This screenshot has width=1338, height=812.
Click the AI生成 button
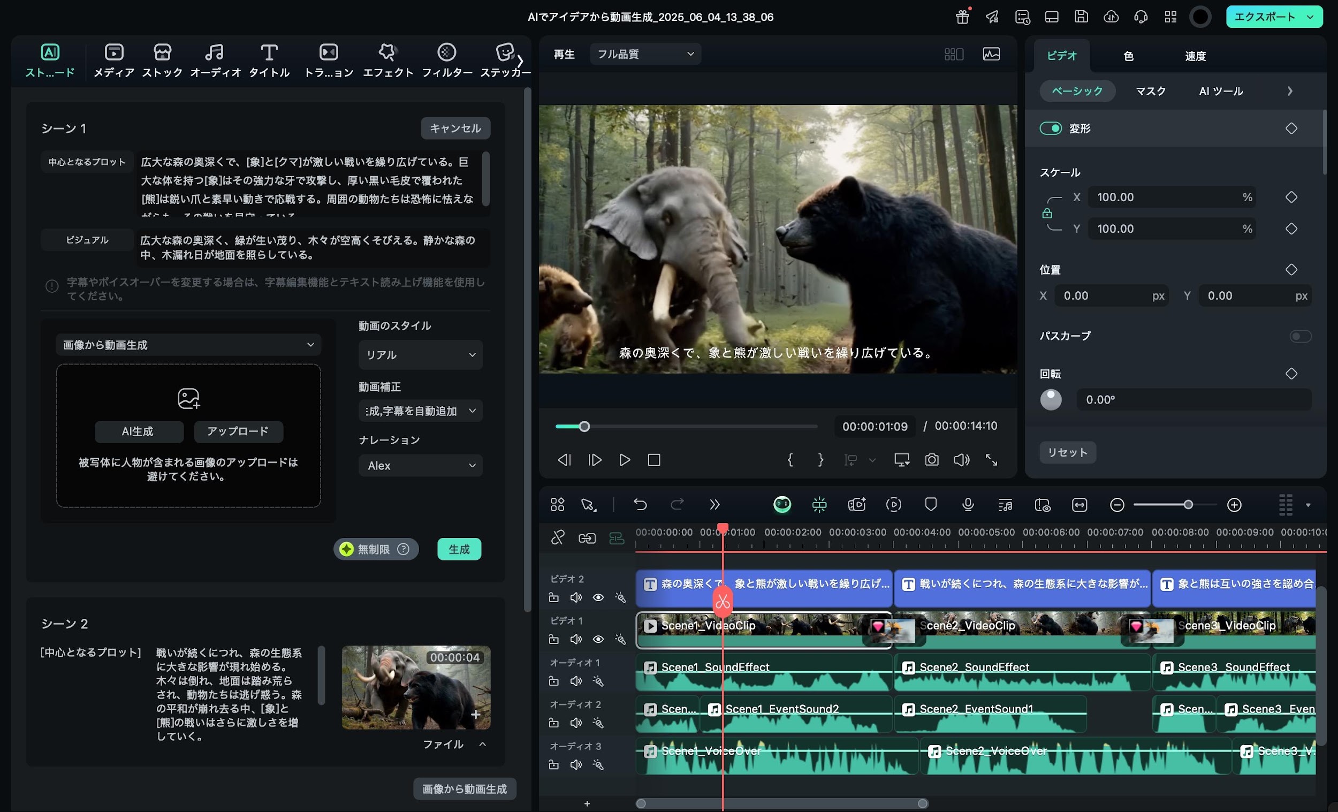click(138, 431)
